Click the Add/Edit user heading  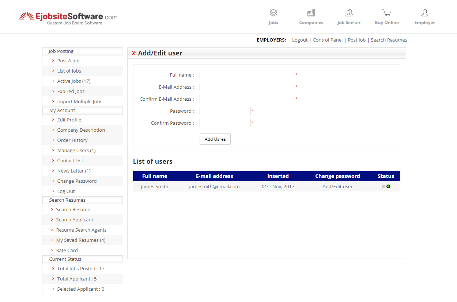coord(160,53)
